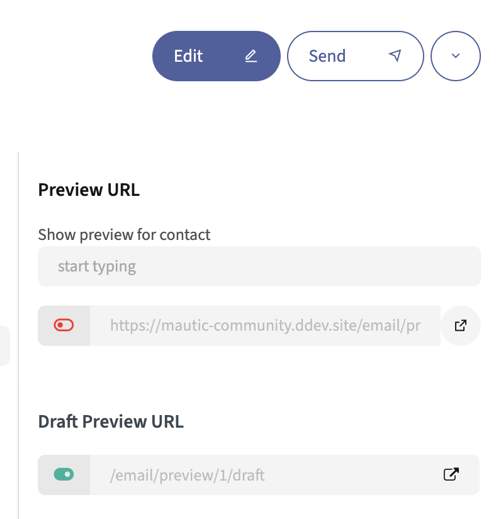Open Preview URL in new window icon
The image size is (496, 519).
pos(461,326)
